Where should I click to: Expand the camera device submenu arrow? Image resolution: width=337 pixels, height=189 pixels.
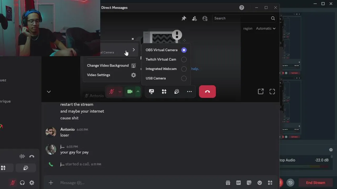pyautogui.click(x=134, y=50)
